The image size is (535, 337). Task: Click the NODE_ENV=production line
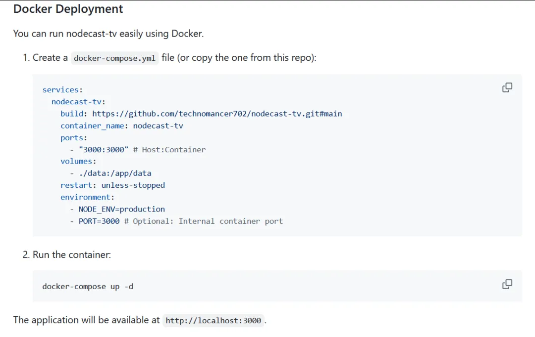(117, 210)
